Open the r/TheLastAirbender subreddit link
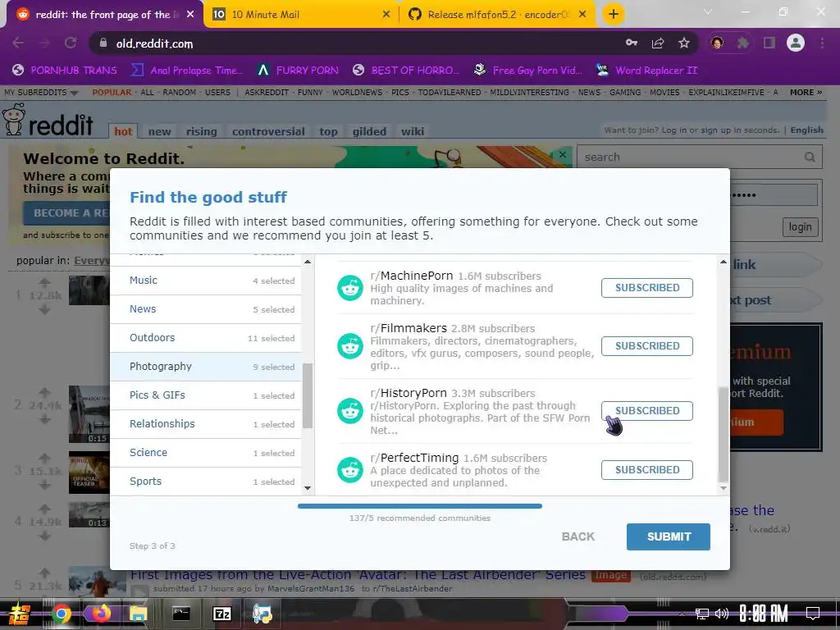The width and height of the screenshot is (840, 630). coord(411,589)
